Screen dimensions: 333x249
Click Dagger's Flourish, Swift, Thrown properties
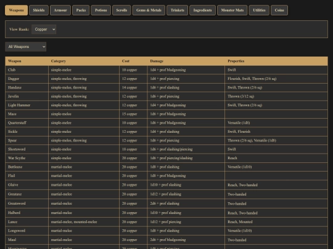click(252, 79)
